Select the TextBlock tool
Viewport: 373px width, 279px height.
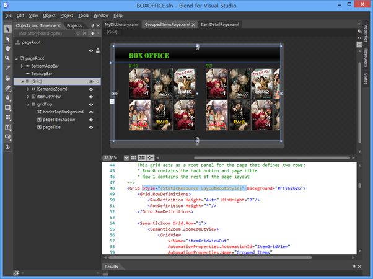point(7,127)
